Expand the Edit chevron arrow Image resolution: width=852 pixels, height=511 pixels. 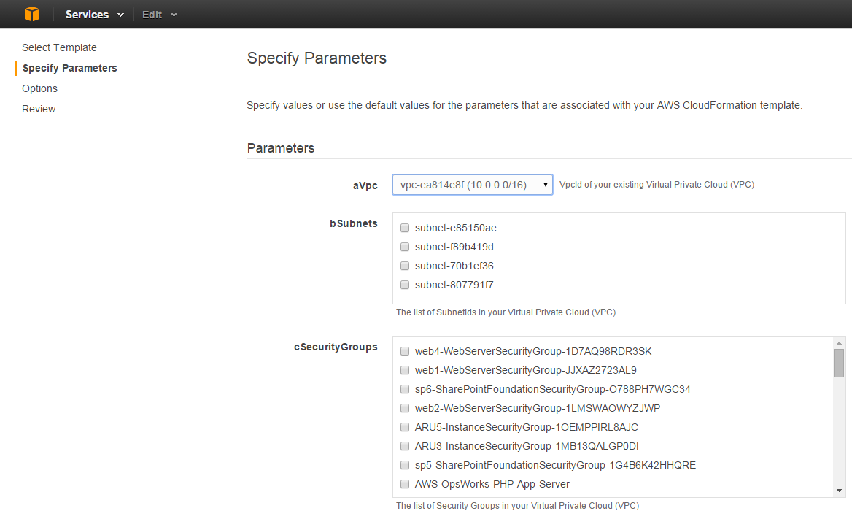point(175,14)
